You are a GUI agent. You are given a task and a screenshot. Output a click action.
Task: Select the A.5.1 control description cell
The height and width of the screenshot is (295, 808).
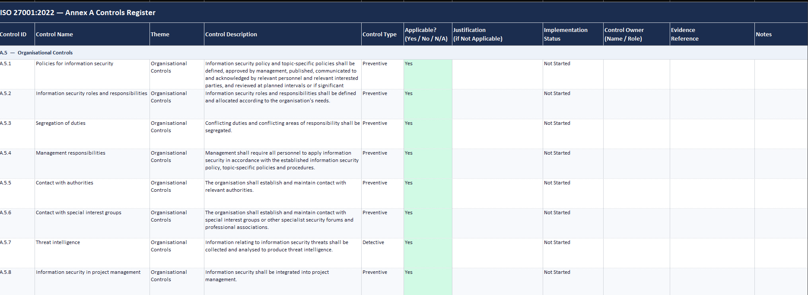tap(283, 74)
